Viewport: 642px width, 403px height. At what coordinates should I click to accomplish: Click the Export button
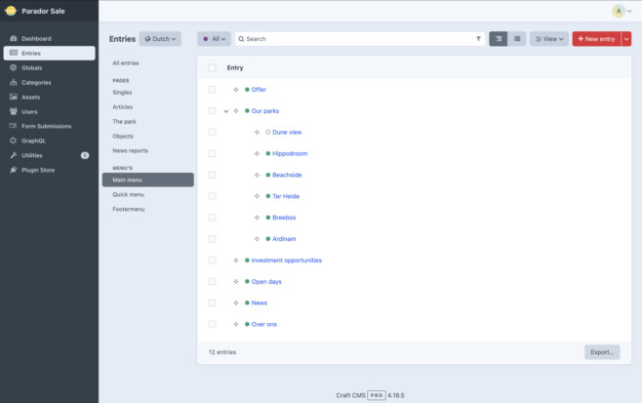(x=602, y=352)
